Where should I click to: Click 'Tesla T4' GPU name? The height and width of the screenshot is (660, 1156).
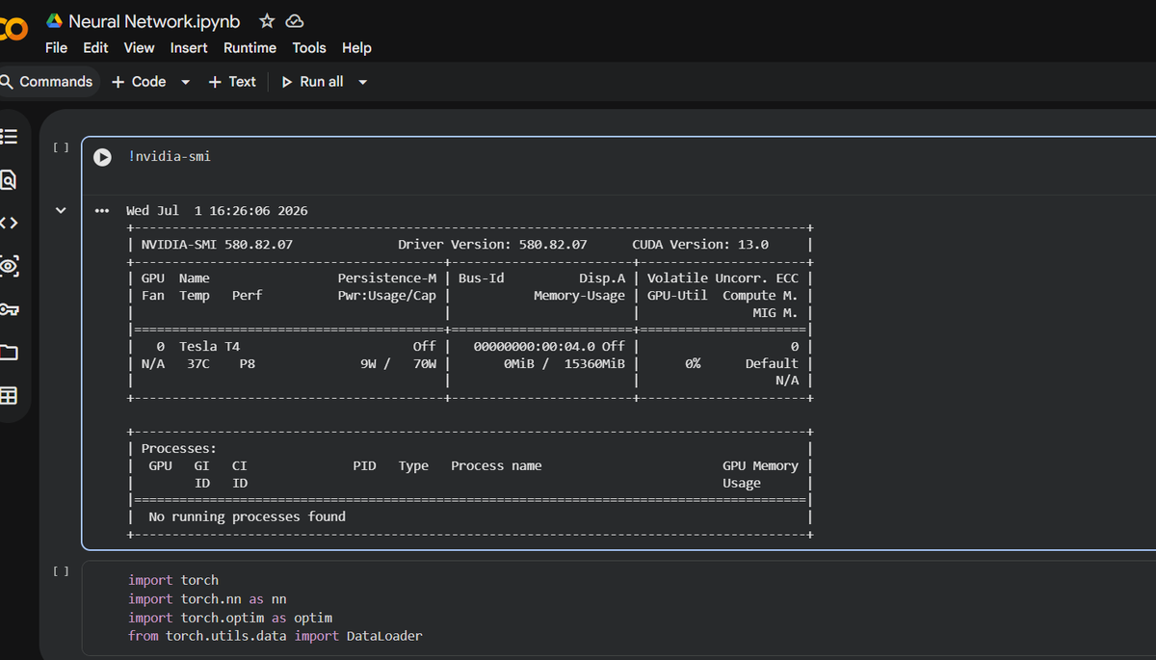[209, 346]
